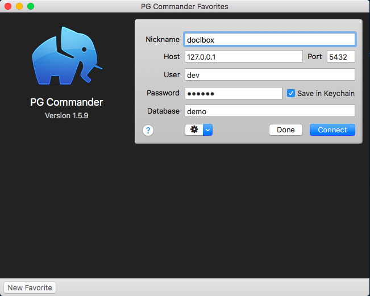Expand the gear dropdown arrow

pos(207,130)
